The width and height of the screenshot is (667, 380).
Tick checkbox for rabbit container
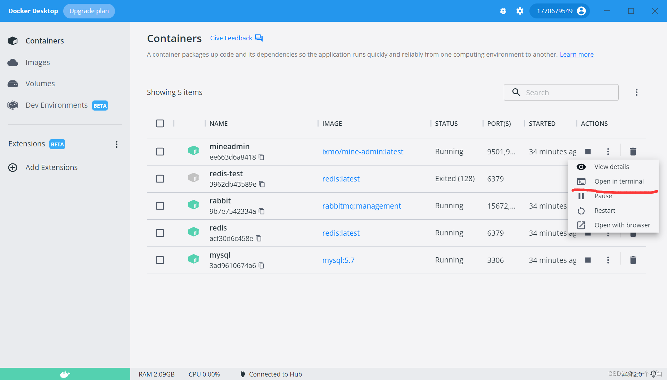[x=160, y=206]
